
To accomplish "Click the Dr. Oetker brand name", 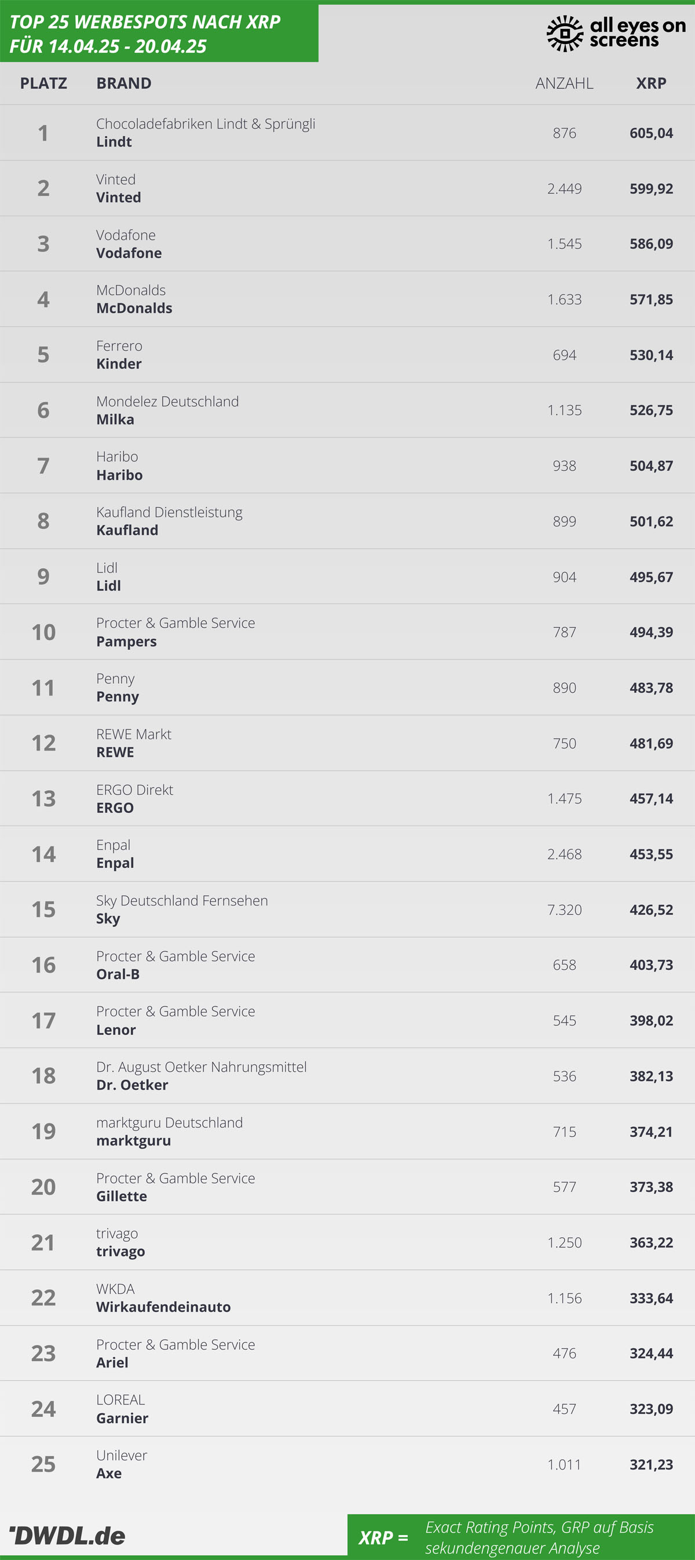I will coord(133,1085).
